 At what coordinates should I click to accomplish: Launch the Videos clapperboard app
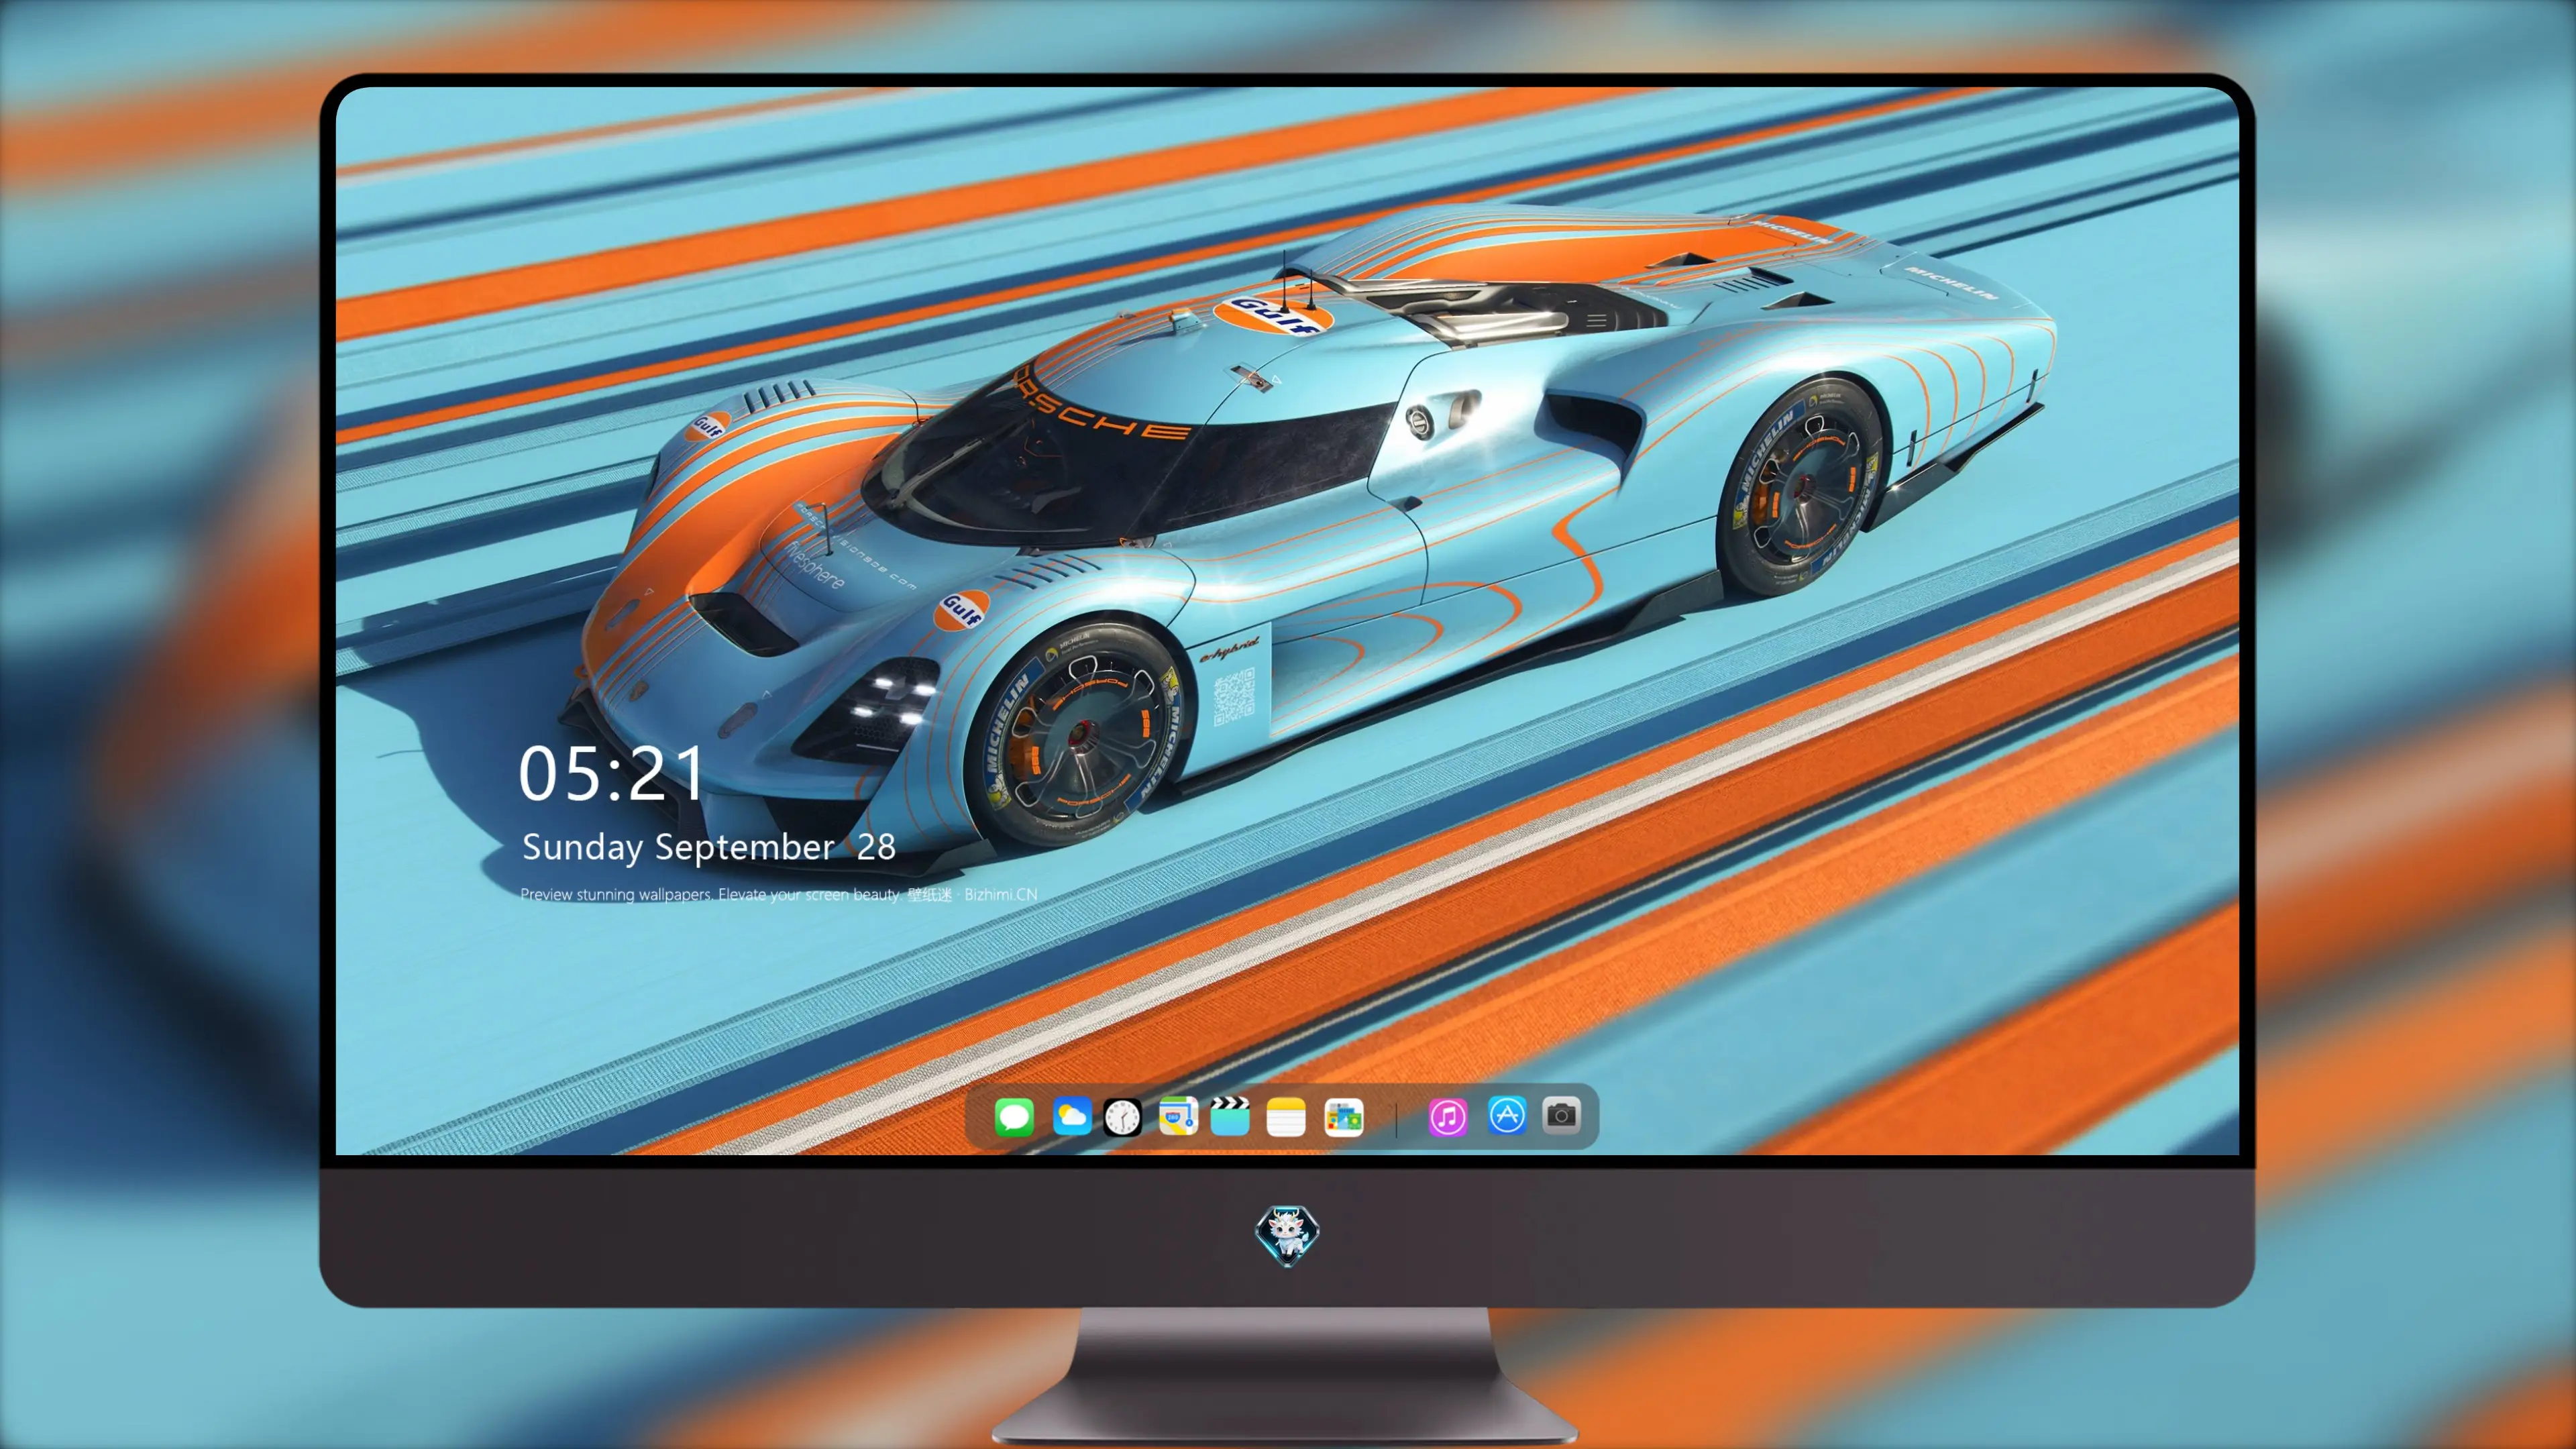coord(1230,1116)
